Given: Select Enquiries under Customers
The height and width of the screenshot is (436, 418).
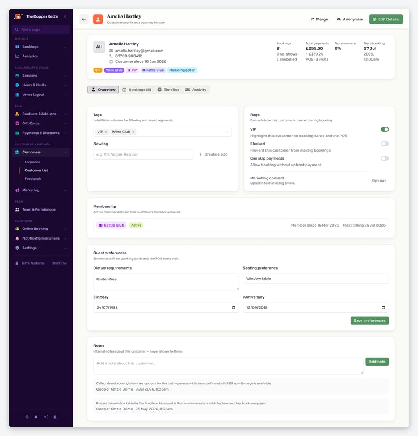Looking at the screenshot, I should click(32, 162).
